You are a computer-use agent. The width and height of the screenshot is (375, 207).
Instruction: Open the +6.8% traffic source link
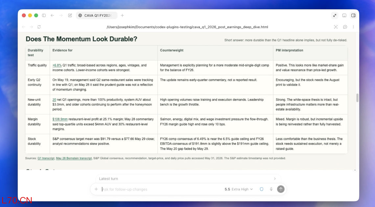point(57,65)
